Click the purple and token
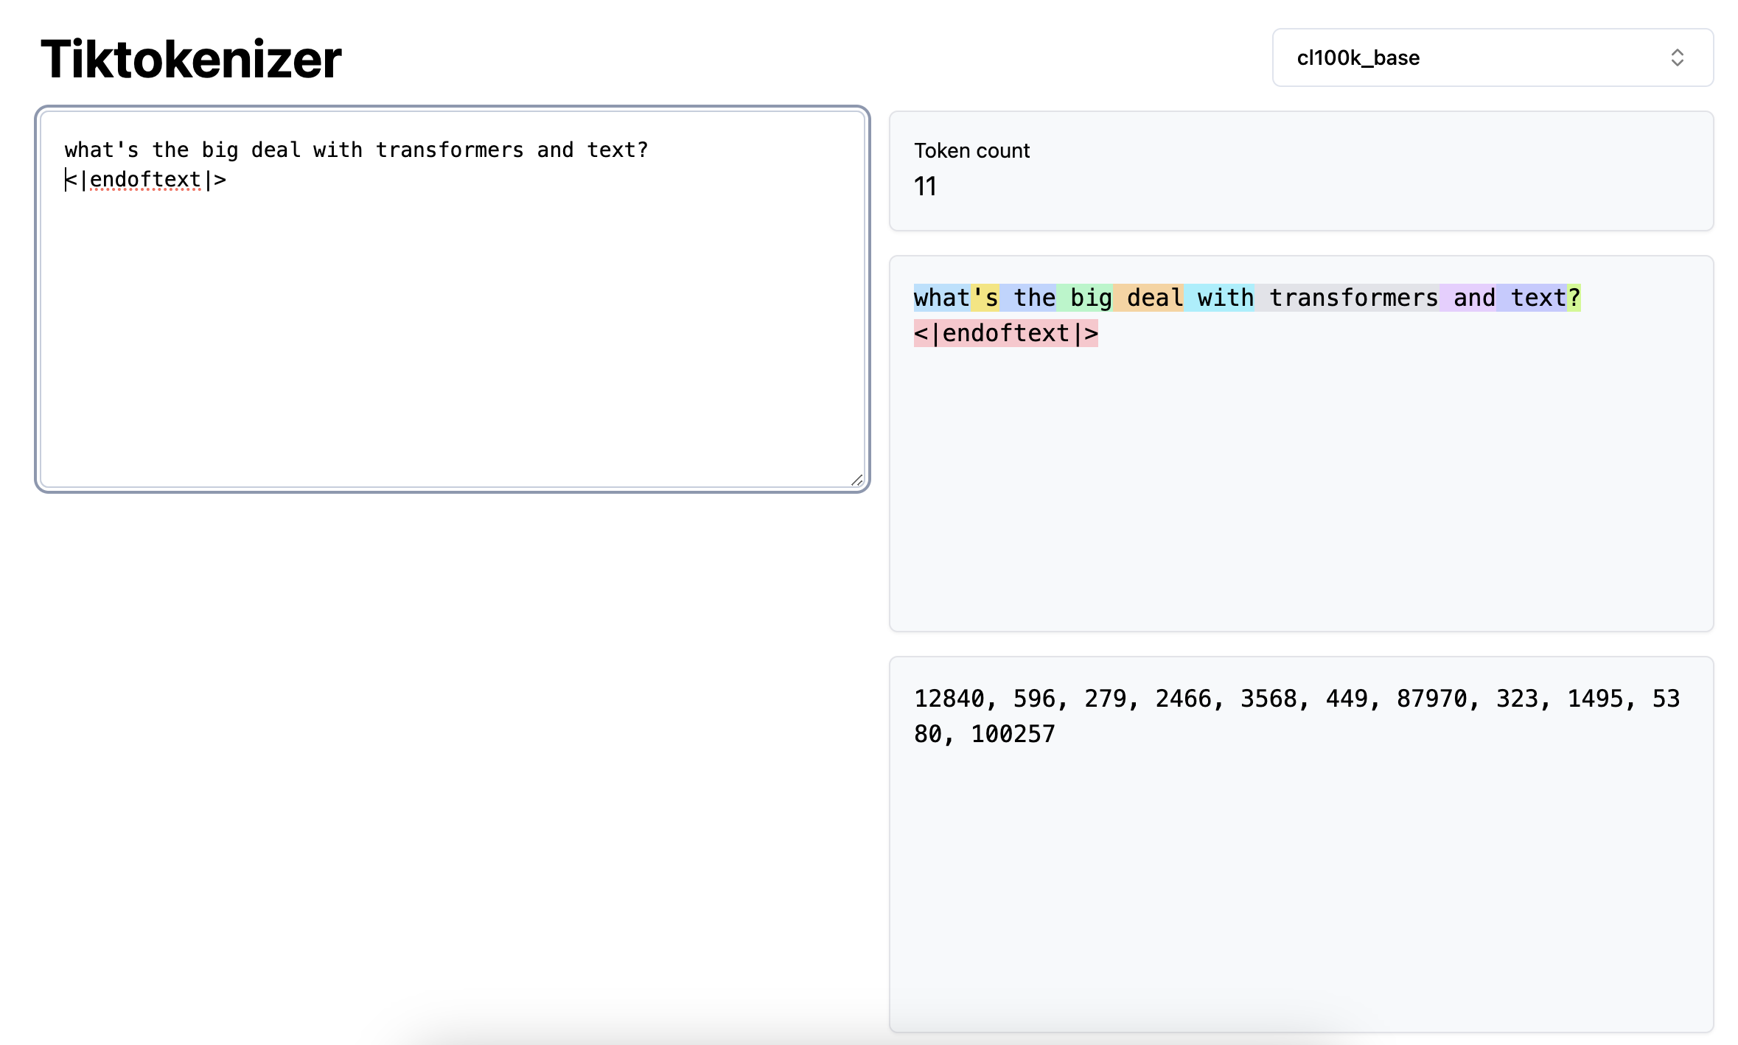Viewport: 1738px width, 1045px height. pos(1467,298)
